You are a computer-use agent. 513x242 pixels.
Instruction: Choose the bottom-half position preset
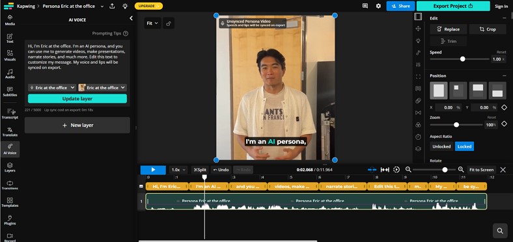497,90
